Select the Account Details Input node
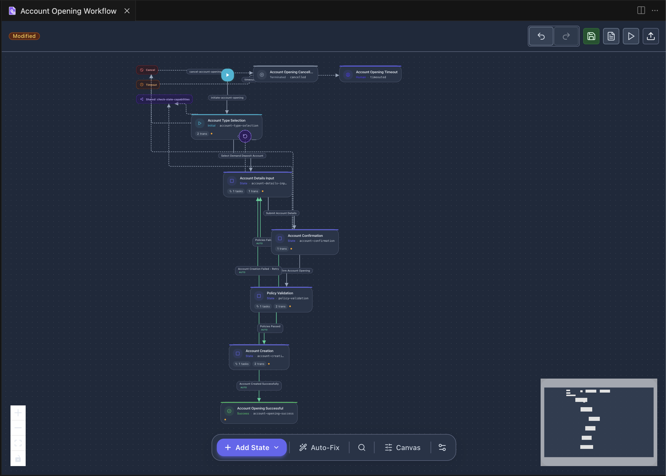Image resolution: width=666 pixels, height=476 pixels. (257, 185)
